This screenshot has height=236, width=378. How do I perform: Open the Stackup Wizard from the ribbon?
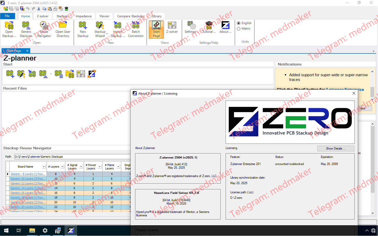click(x=100, y=29)
